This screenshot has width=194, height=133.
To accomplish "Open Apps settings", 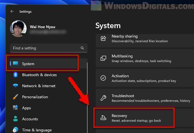I will pos(48,108).
